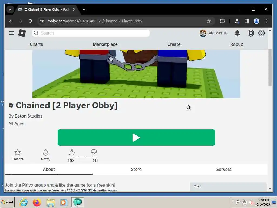Viewport: 277px width, 208px height.
Task: Focus the Roblox Search field
Action: 91,33
